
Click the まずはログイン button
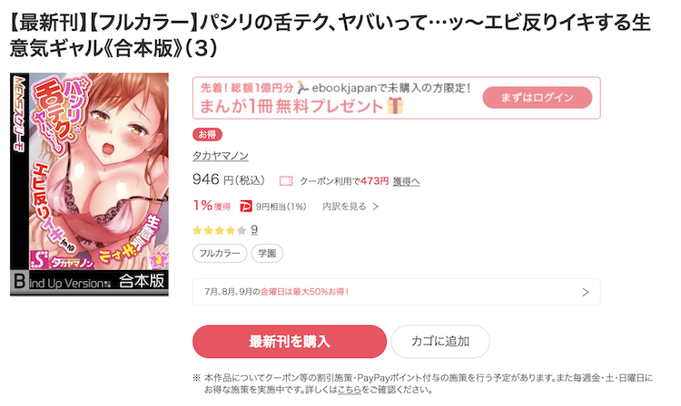537,98
